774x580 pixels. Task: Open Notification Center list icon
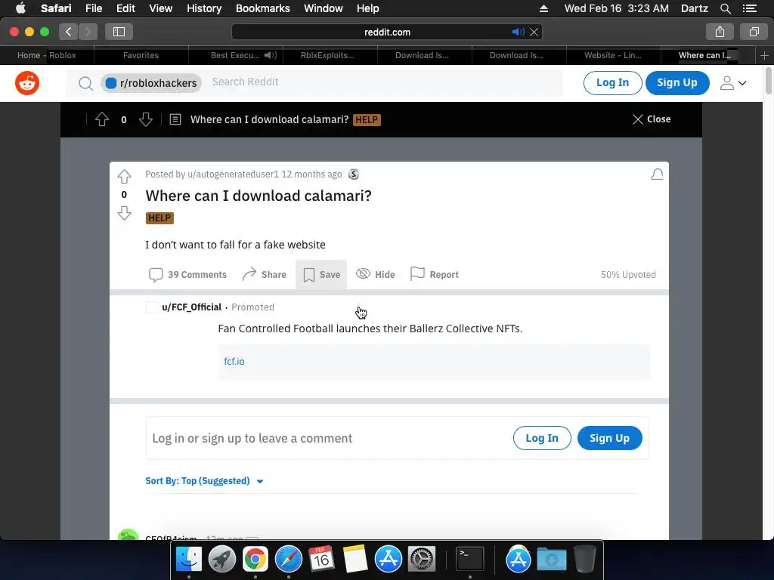point(749,8)
